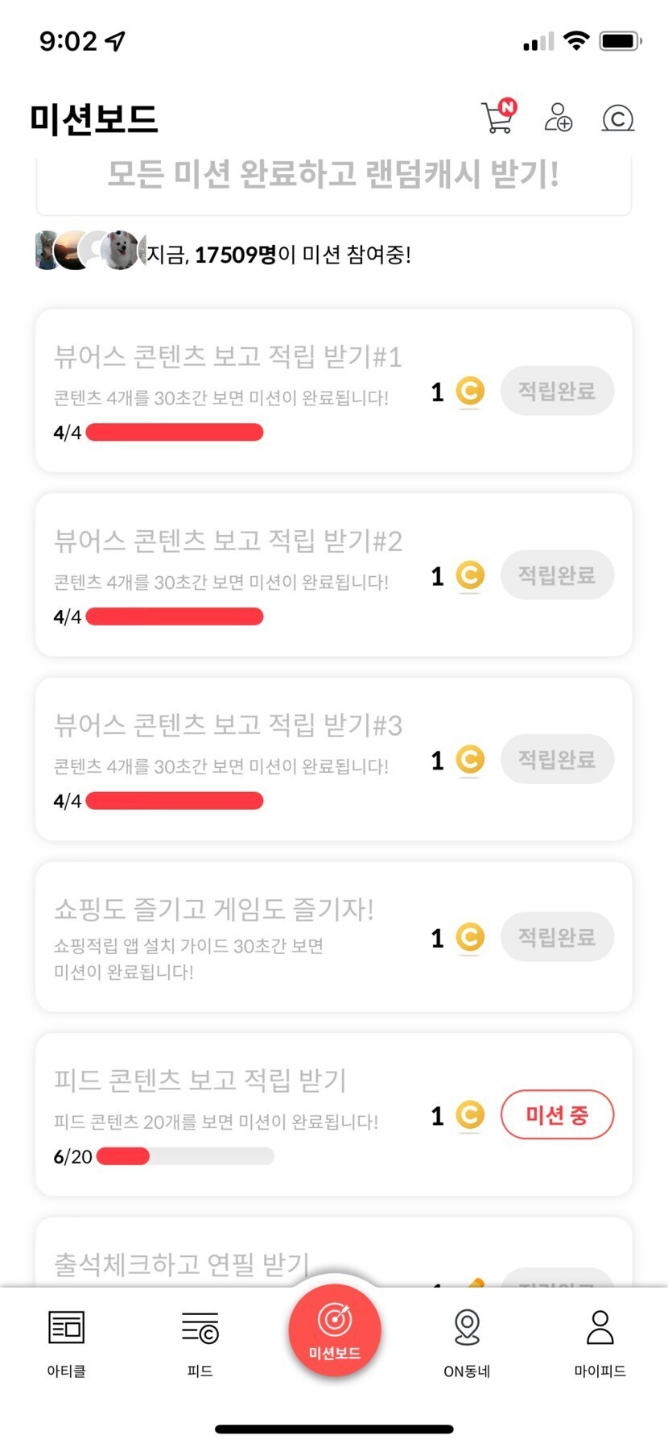Tap the coin icon on 뷰어스 #1 mission
Viewport: 668px width, 1448px height.
pyautogui.click(x=470, y=392)
